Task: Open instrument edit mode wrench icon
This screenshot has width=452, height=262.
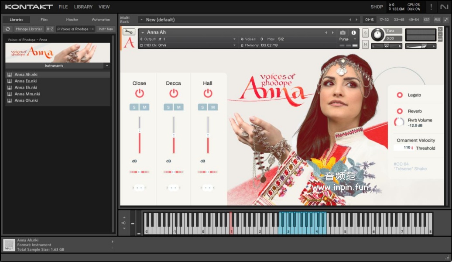Action: [x=129, y=32]
